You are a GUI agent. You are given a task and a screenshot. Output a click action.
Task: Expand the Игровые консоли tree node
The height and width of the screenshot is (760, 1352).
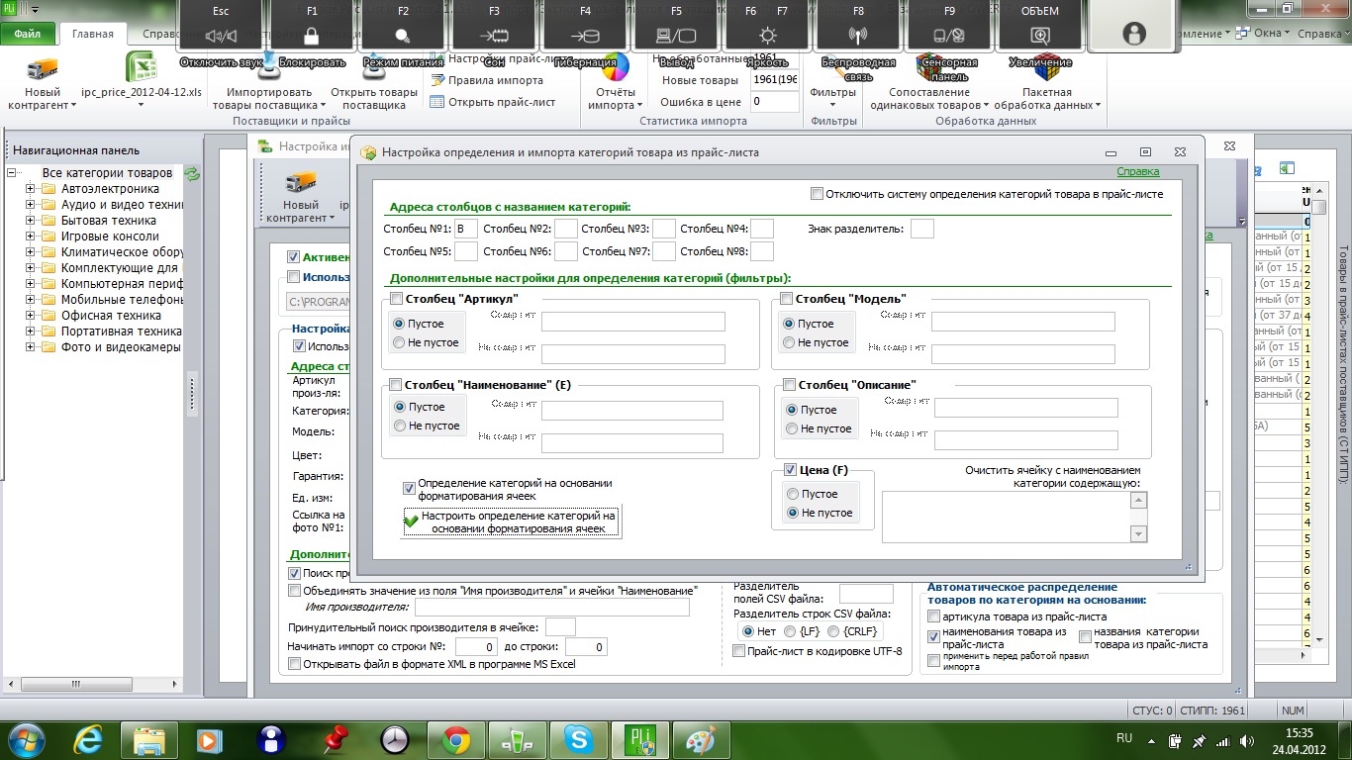click(31, 237)
